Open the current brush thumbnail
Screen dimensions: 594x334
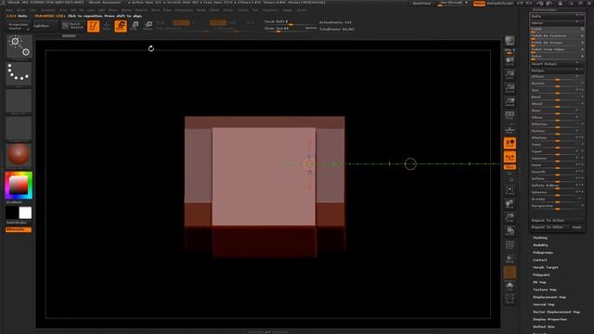tap(19, 47)
